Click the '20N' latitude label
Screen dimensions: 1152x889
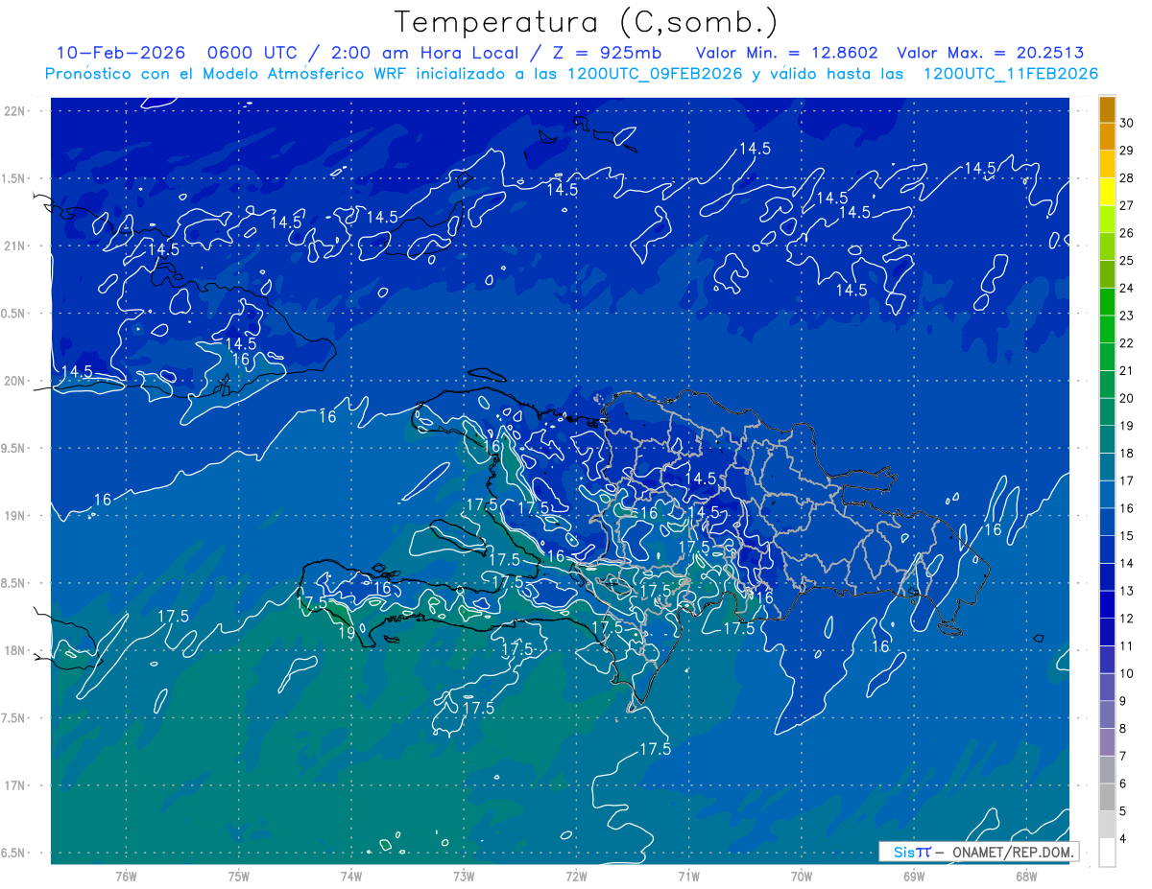tap(13, 381)
